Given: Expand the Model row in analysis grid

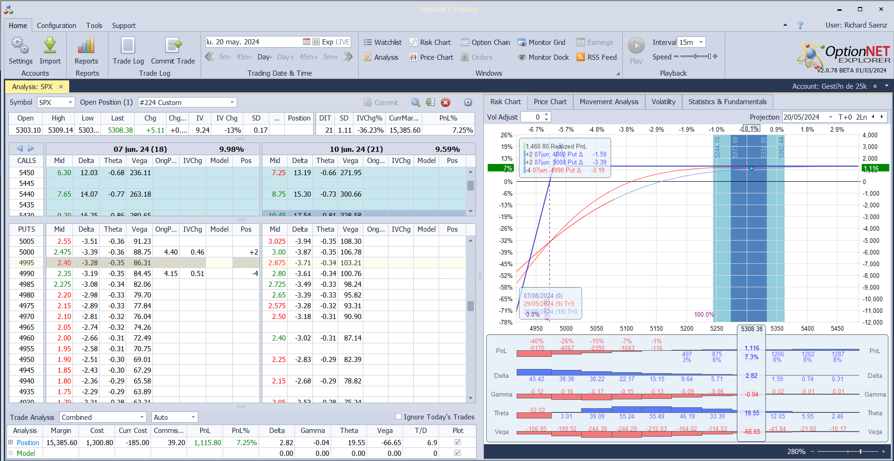Looking at the screenshot, I should tap(11, 453).
